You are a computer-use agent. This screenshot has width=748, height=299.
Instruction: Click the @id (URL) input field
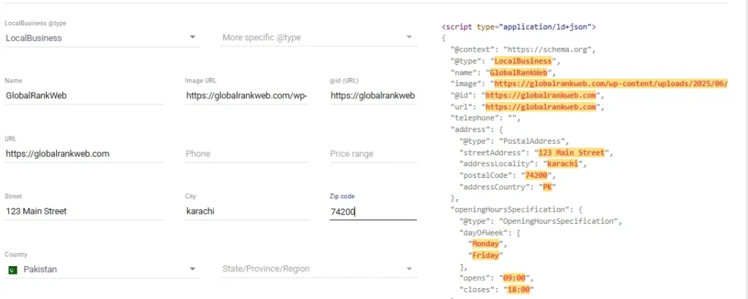coord(373,96)
